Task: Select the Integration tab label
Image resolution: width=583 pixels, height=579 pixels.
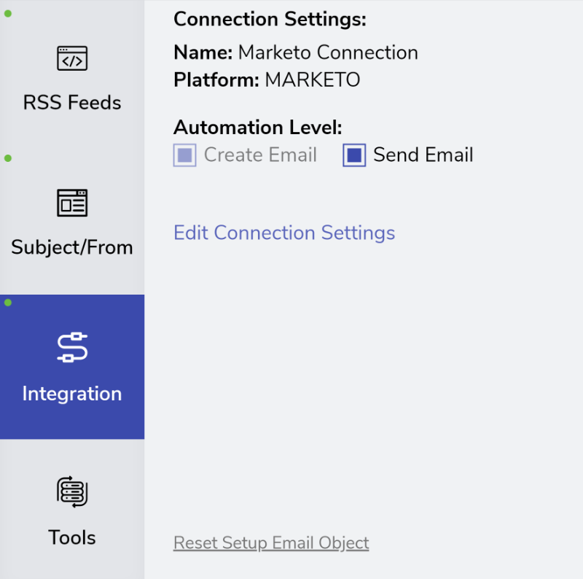Action: (x=72, y=394)
